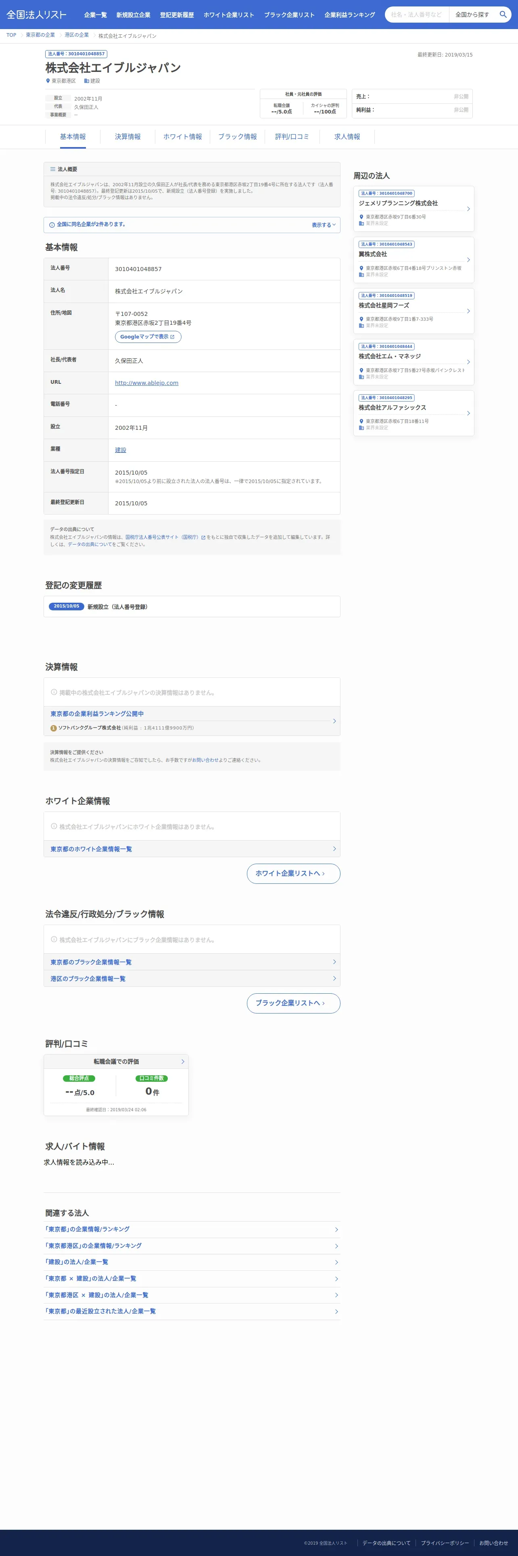Click the 2015/10/05 history date badge
This screenshot has width=518, height=1556.
tap(66, 606)
